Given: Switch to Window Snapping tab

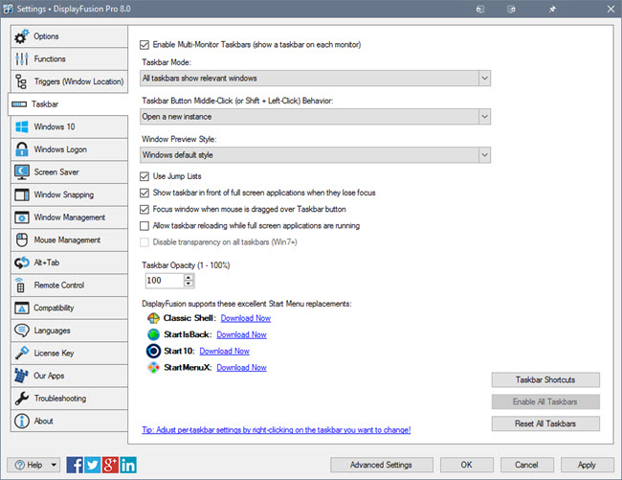Looking at the screenshot, I should pos(69,194).
